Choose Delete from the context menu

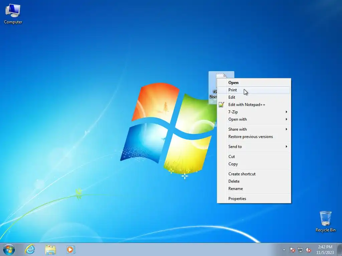tap(254, 181)
